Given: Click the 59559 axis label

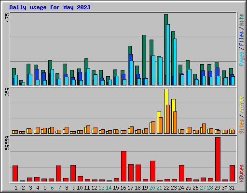Looking at the screenshot, I should (8, 143).
